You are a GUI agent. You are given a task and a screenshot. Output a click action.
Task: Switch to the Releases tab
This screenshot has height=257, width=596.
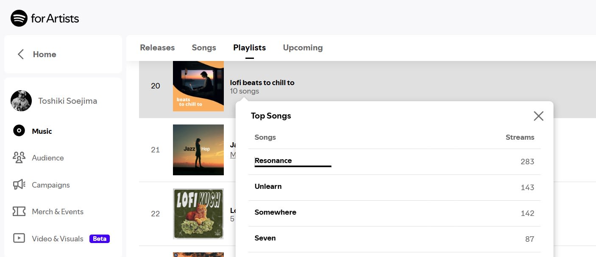pos(157,48)
